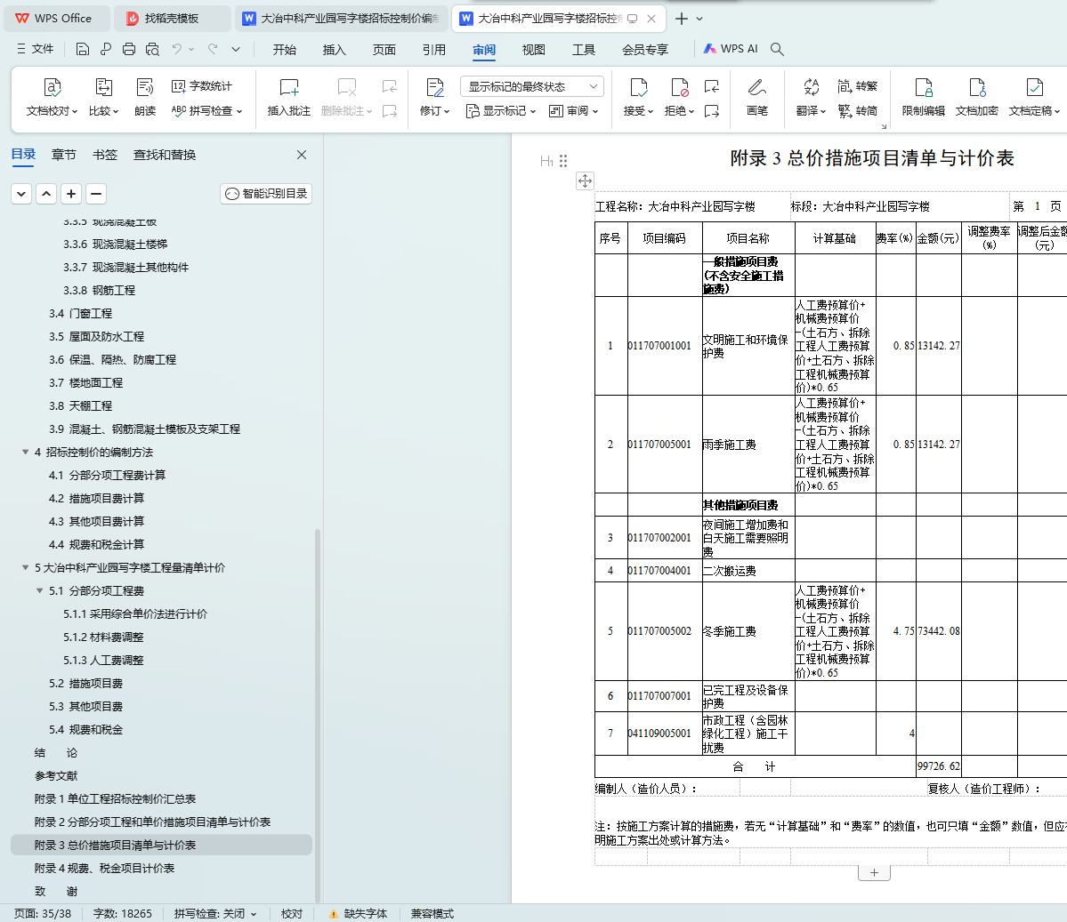Click page count 35/38 in status bar
The image size is (1067, 922).
click(43, 913)
